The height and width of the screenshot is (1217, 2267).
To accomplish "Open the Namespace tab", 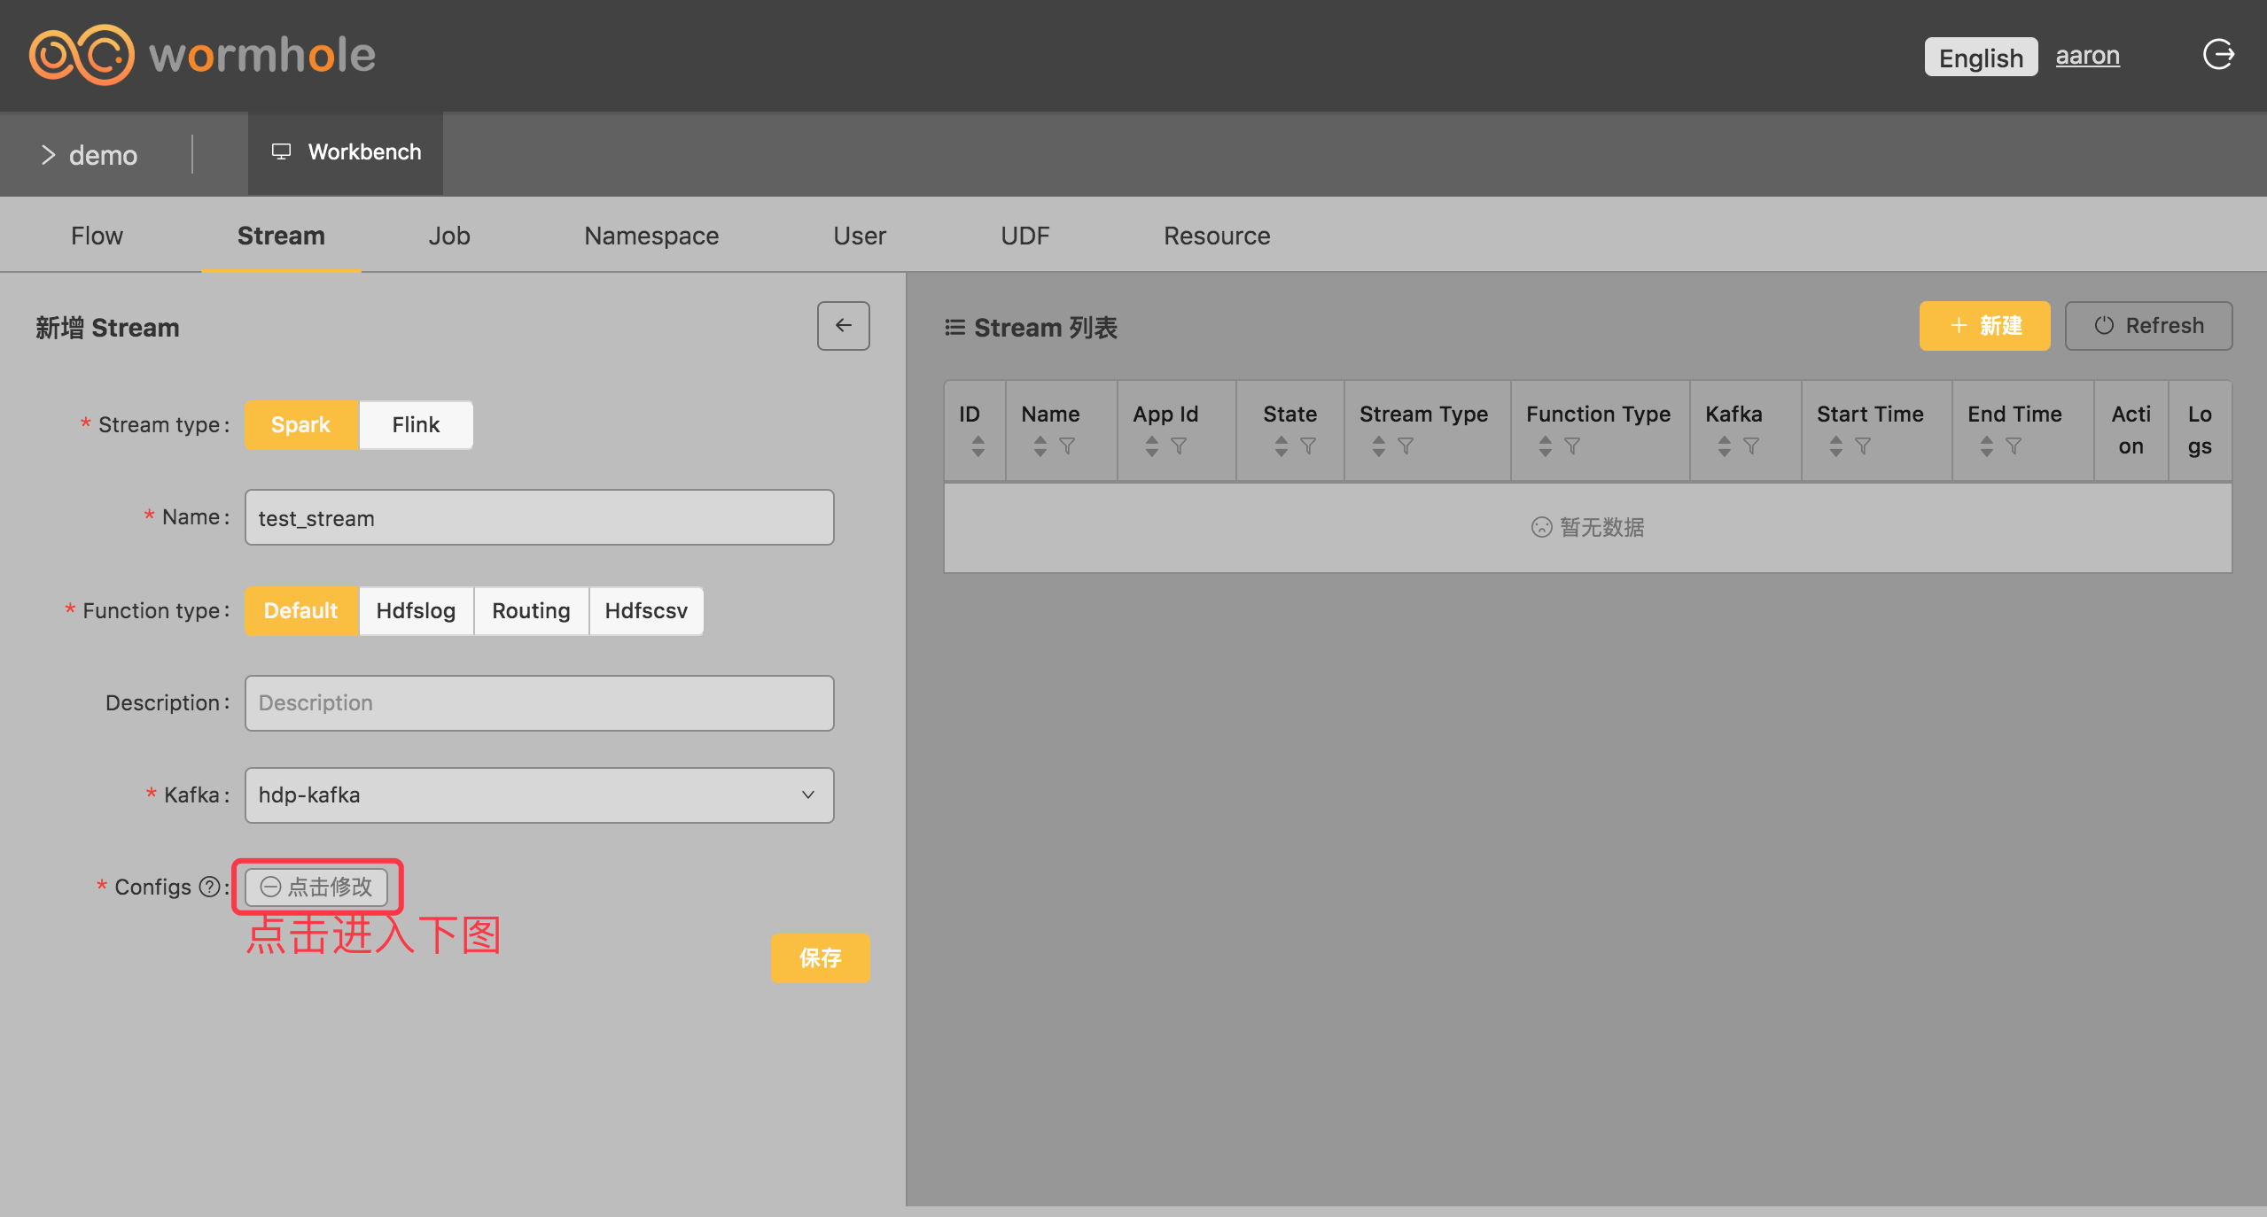I will [x=651, y=236].
